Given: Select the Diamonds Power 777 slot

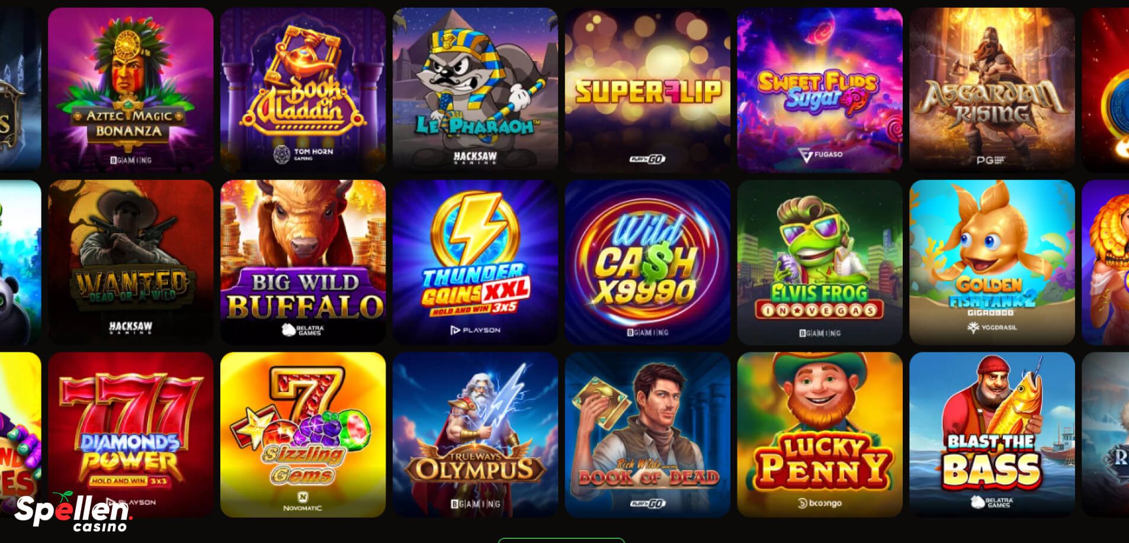Looking at the screenshot, I should click(x=130, y=435).
